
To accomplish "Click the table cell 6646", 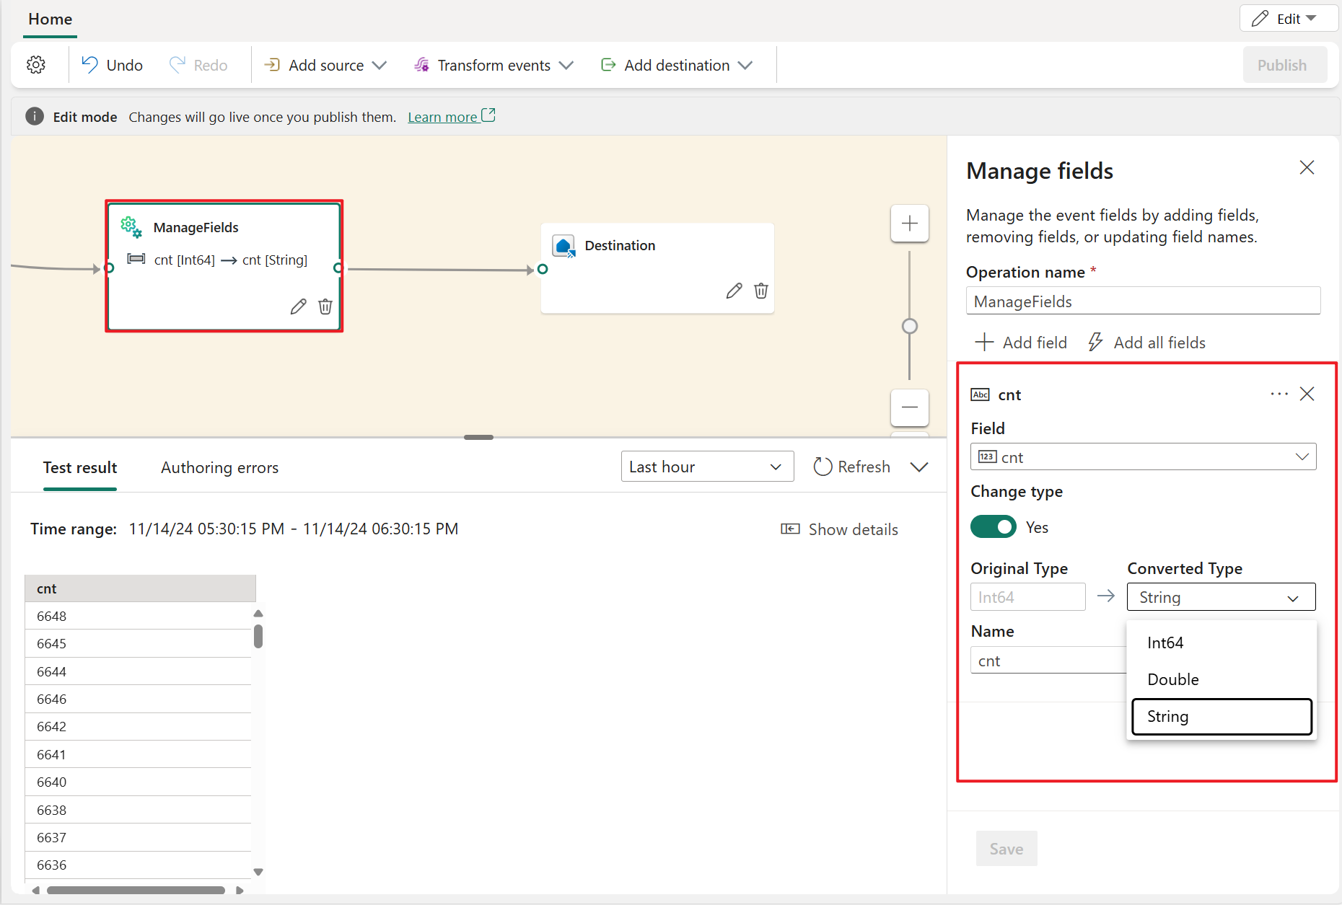I will tap(138, 699).
